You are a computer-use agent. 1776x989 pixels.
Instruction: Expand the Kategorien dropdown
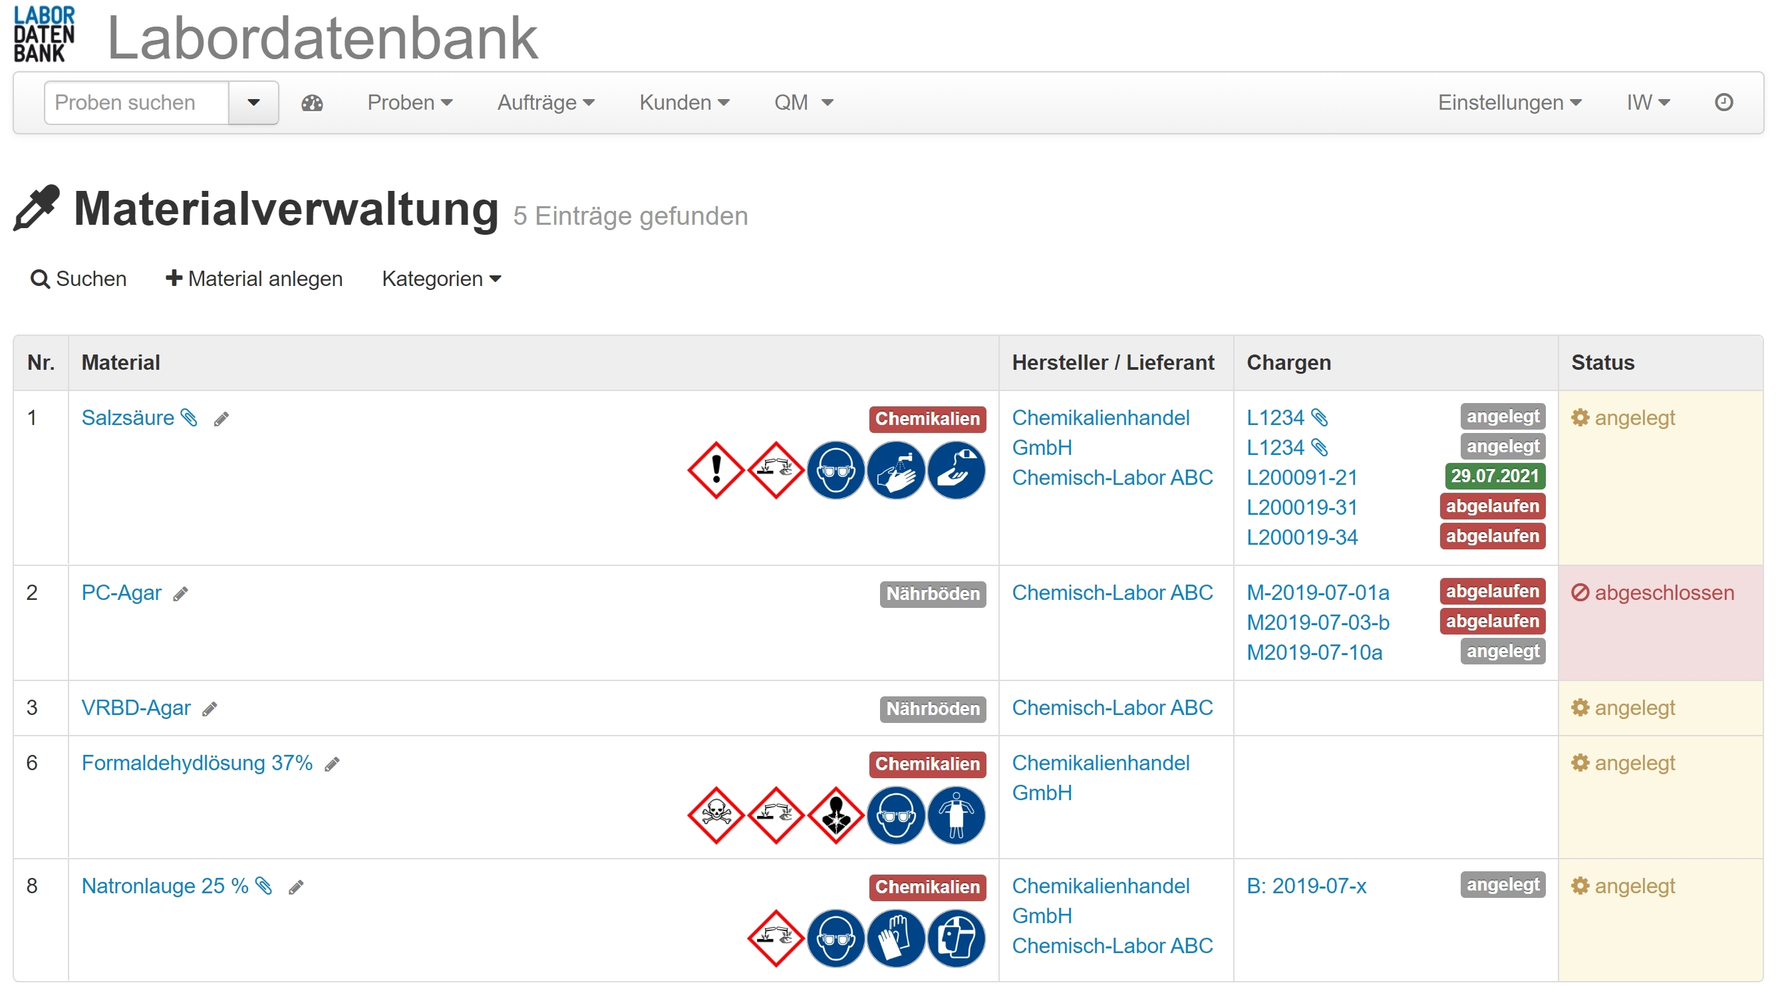[441, 279]
